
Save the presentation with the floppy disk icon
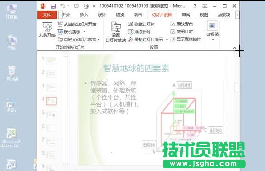(53, 6)
